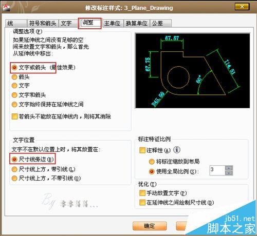Viewport: 257px width, 236px height.
Task: Open the 换算单位 tab
Action: pyautogui.click(x=137, y=23)
